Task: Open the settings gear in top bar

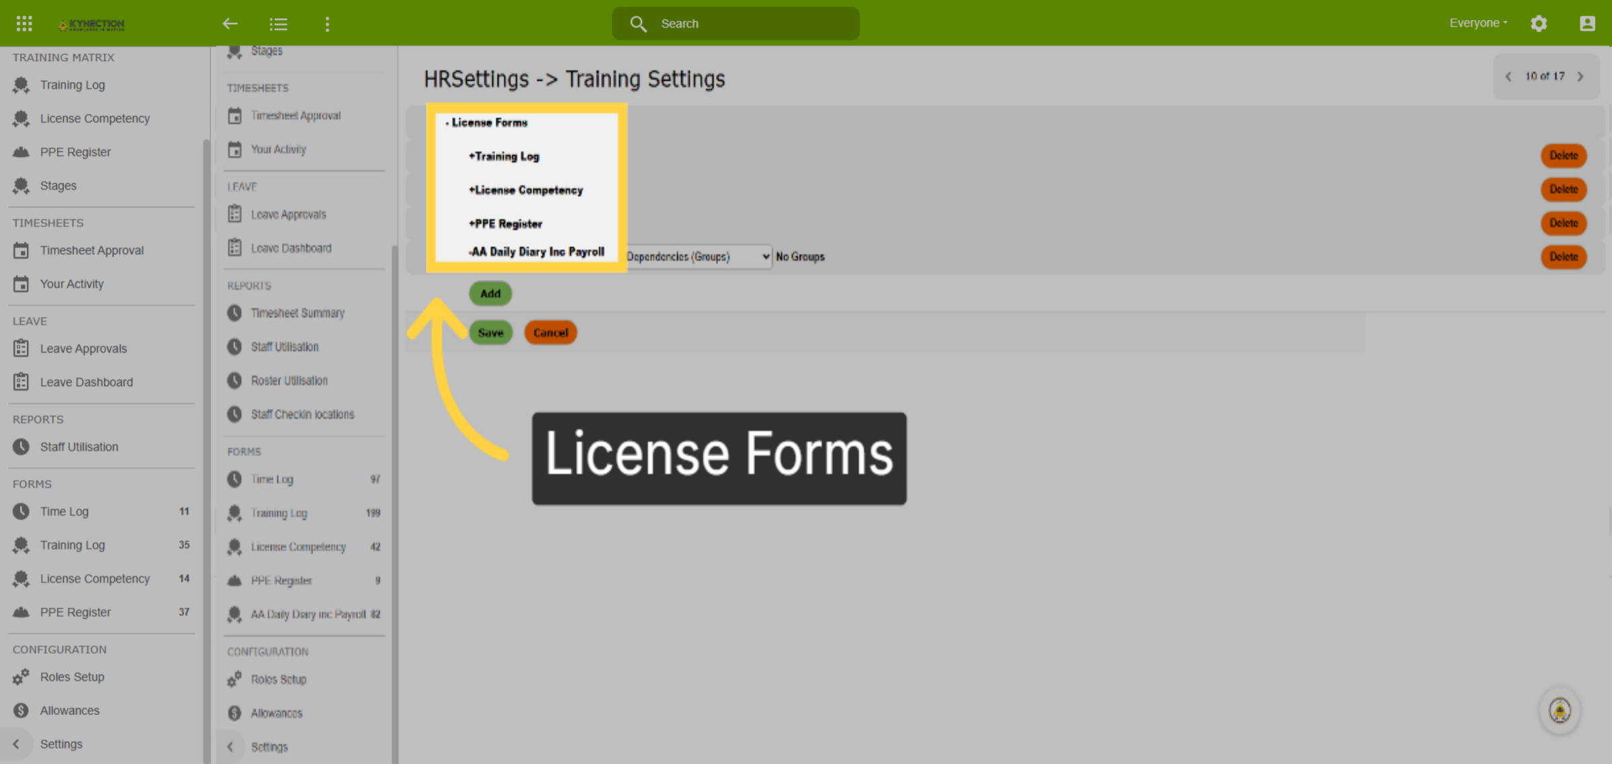Action: [x=1539, y=23]
